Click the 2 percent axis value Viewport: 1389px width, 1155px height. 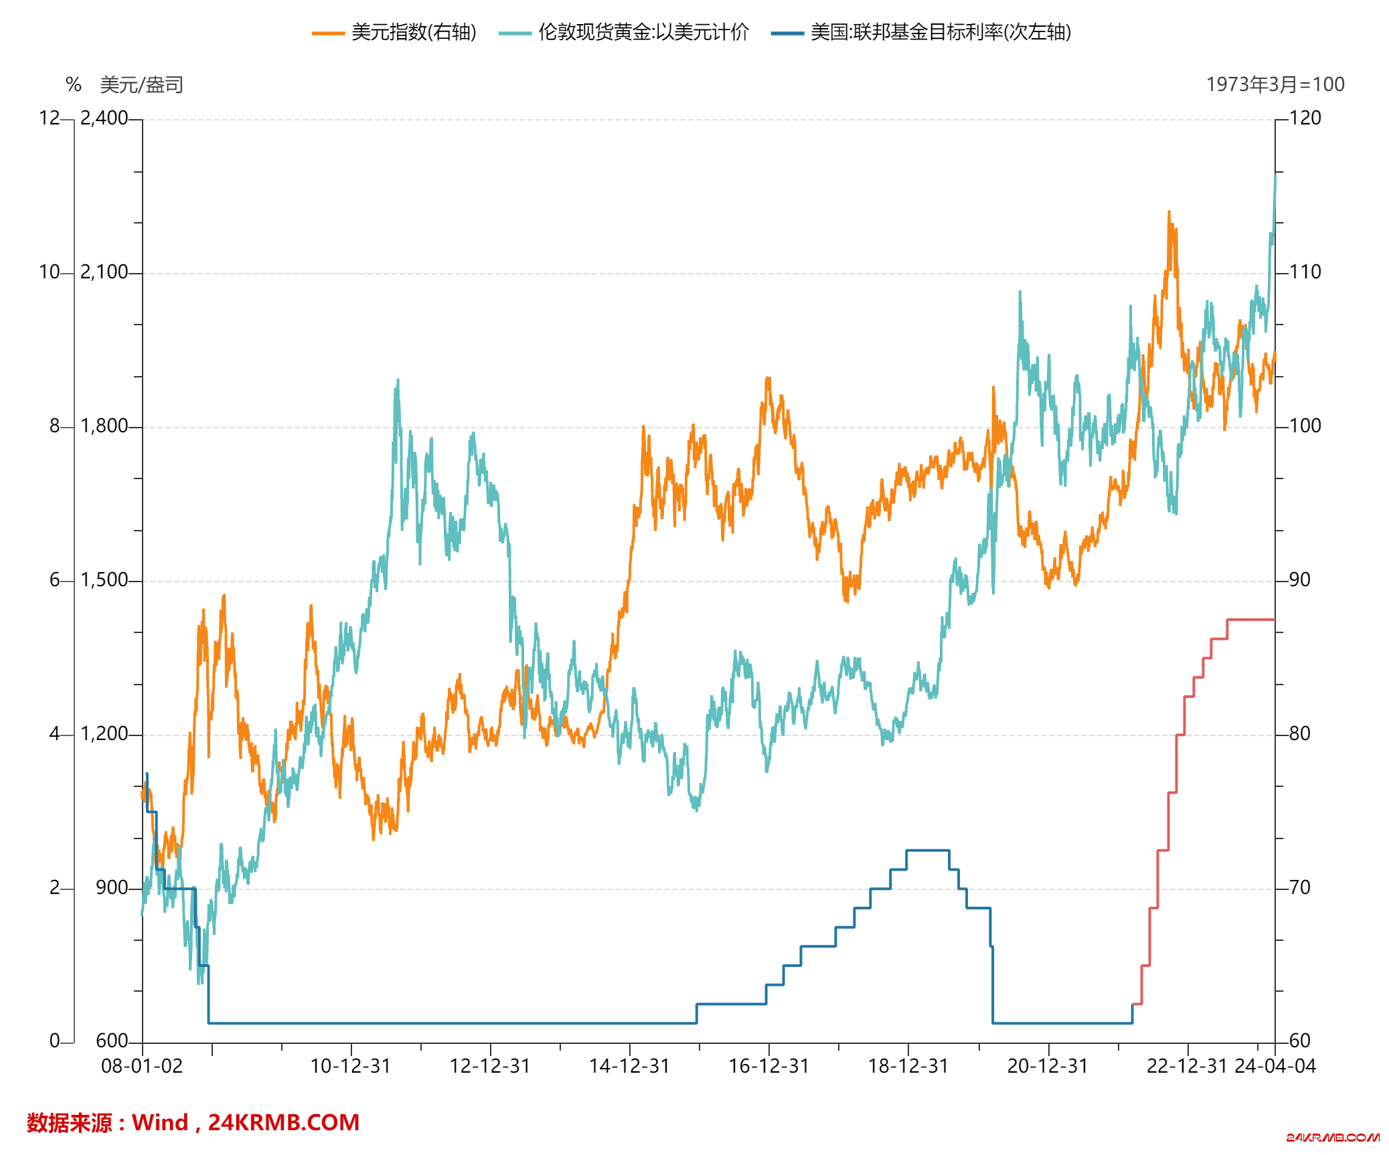point(55,888)
